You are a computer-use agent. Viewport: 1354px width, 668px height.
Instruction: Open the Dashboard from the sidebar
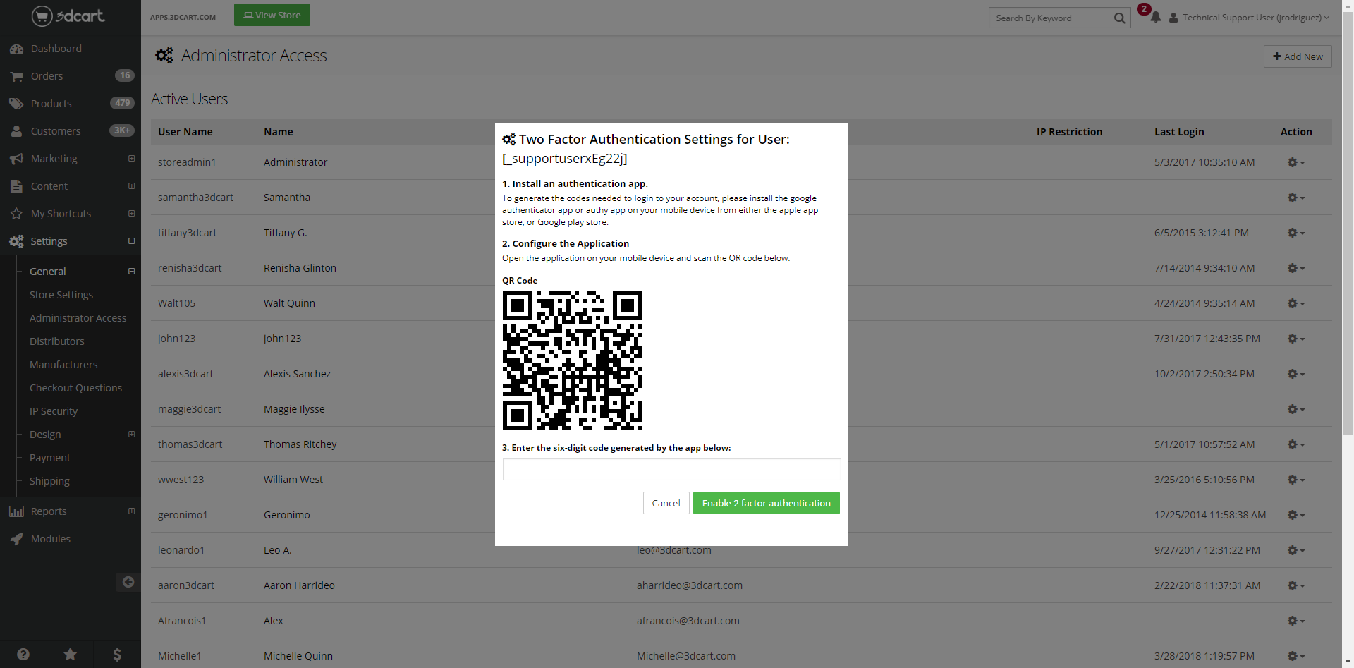[56, 49]
